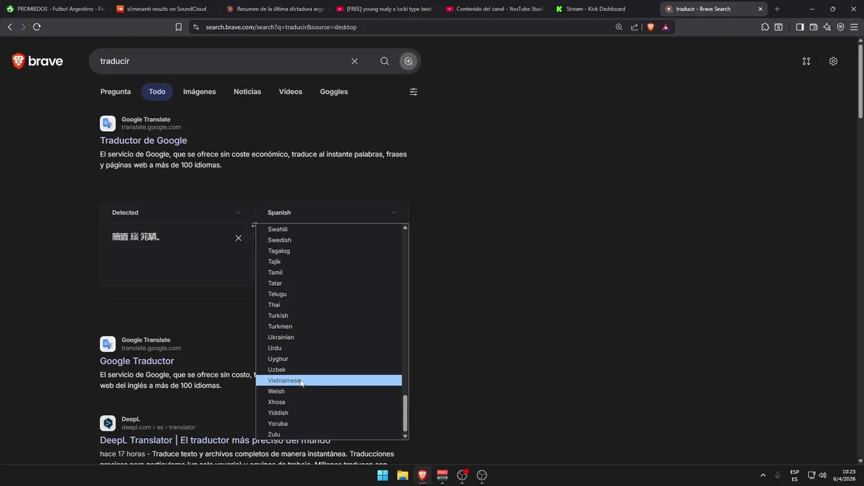Visit the deepl.com es translator URL link
Screen dimensions: 864x486
[159, 427]
